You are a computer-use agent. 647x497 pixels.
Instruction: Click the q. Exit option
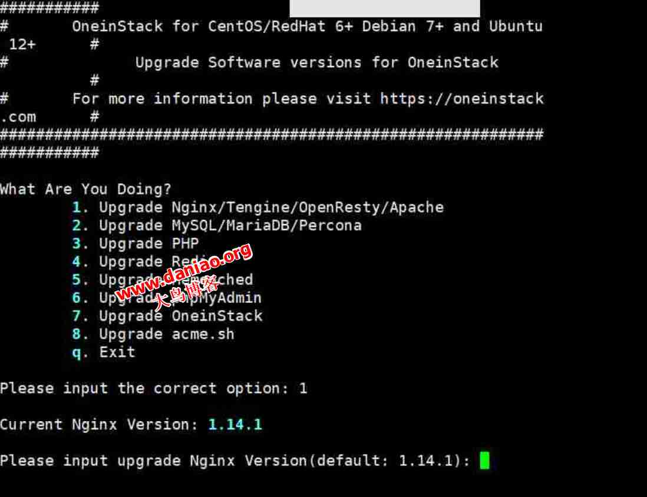[x=104, y=352]
